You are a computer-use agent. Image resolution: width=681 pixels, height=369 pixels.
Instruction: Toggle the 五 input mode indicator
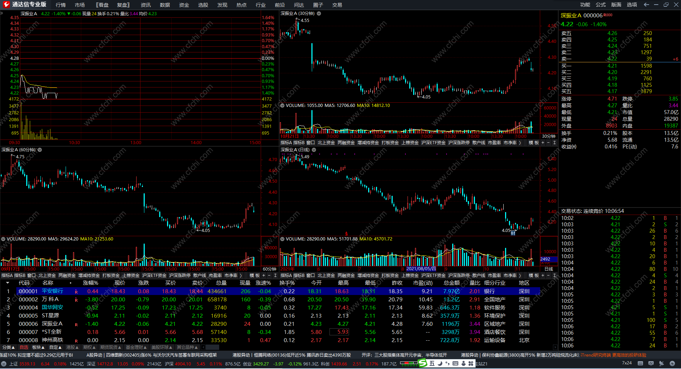(432, 363)
